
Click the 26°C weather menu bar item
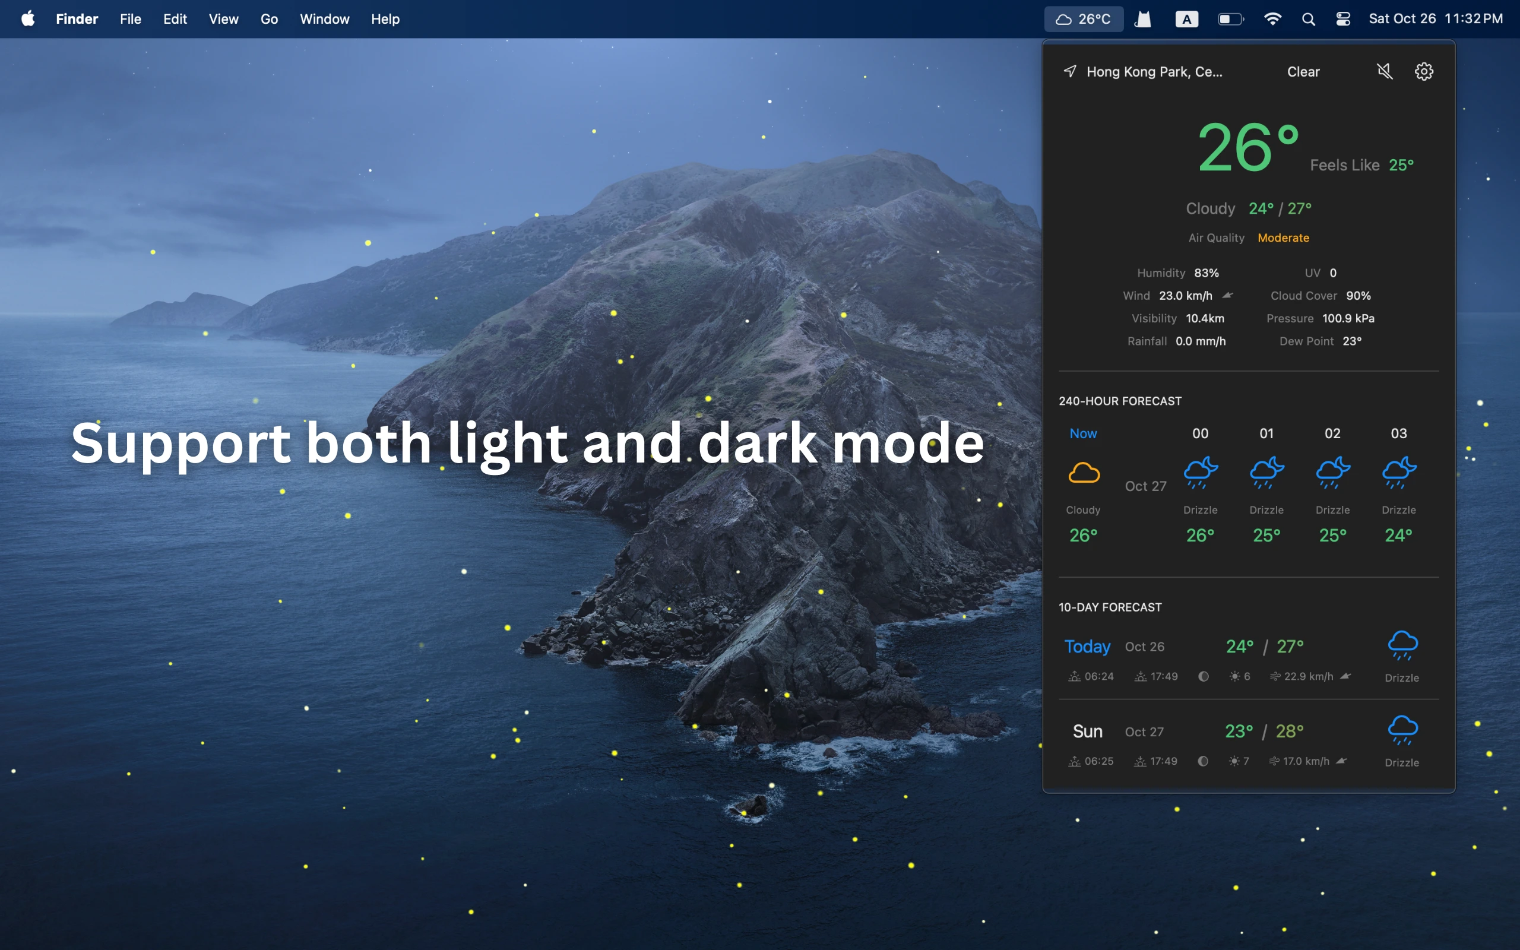pos(1084,20)
